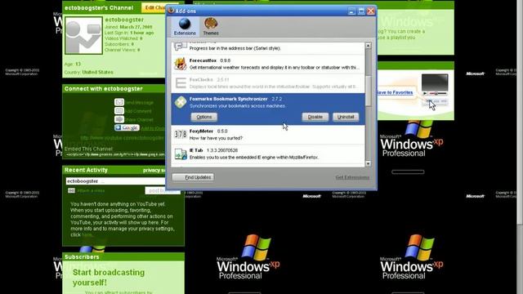
Task: Open the Share Channel link
Action: click(x=139, y=120)
